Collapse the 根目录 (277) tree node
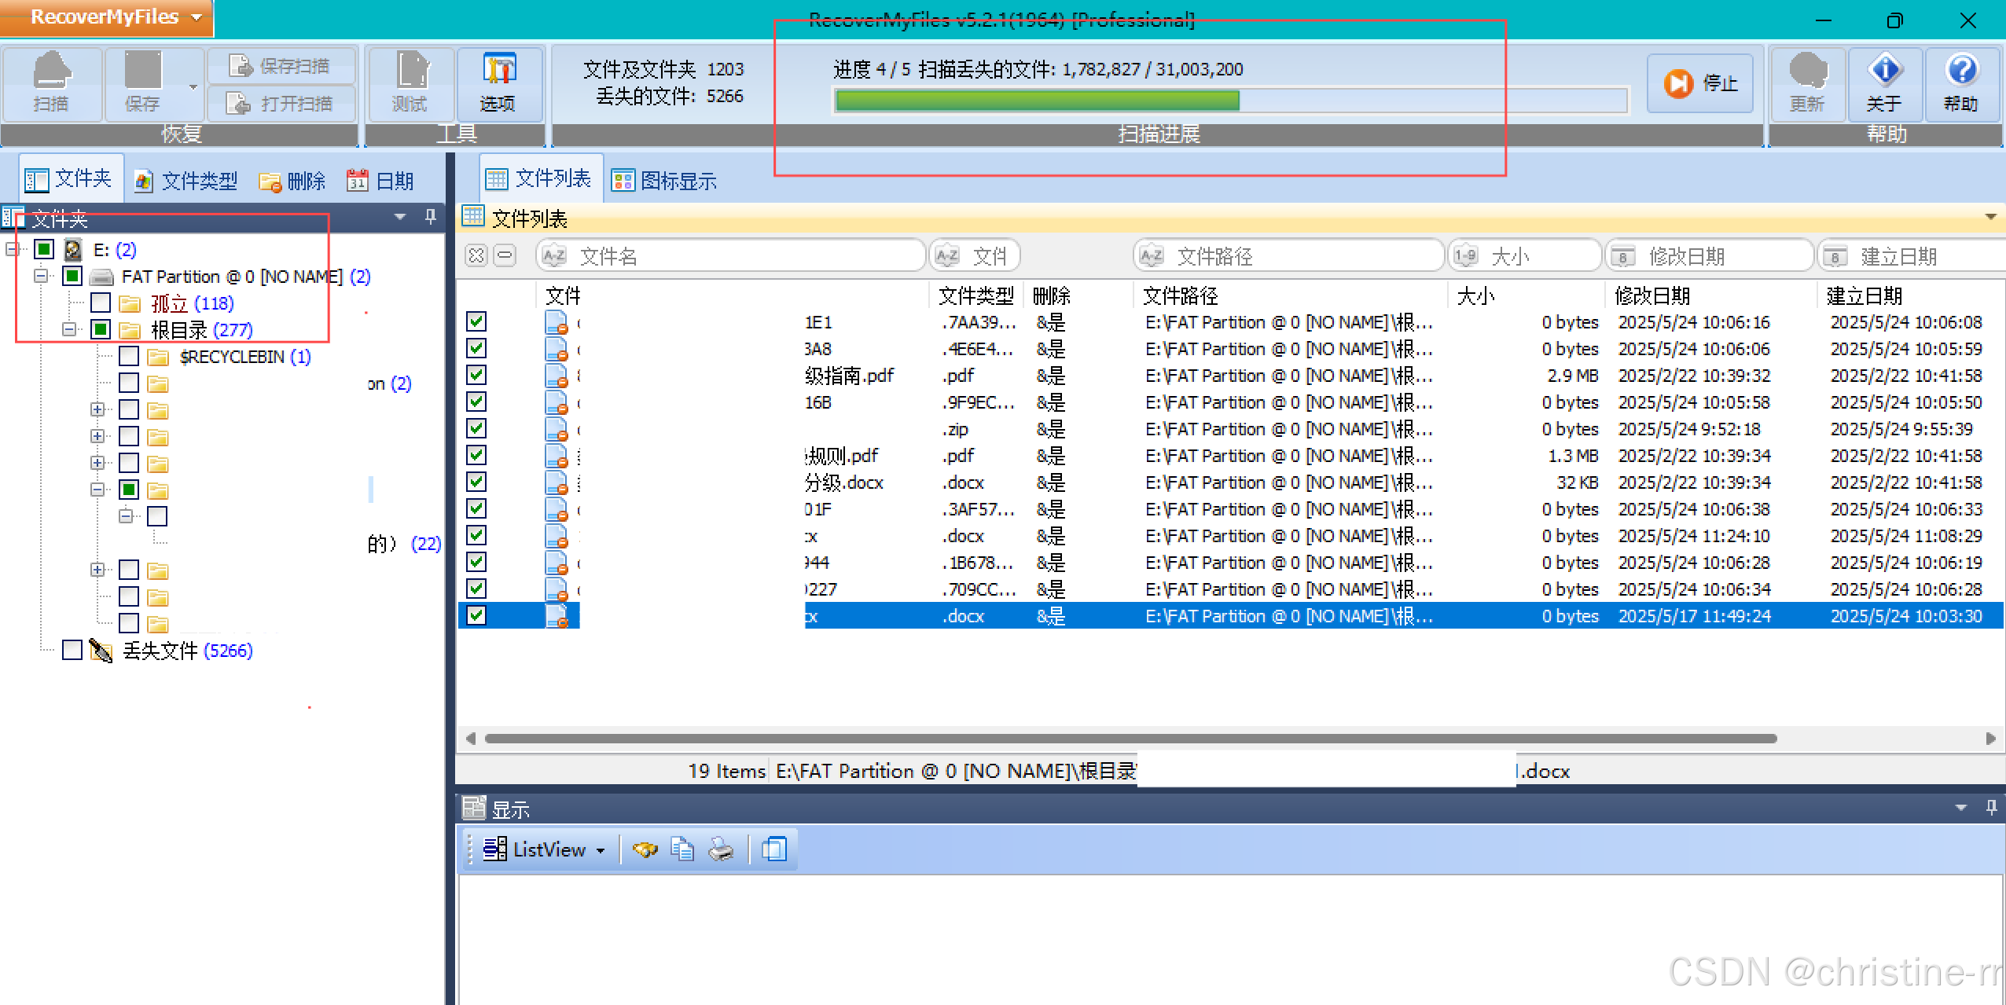Image resolution: width=2006 pixels, height=1005 pixels. (69, 329)
